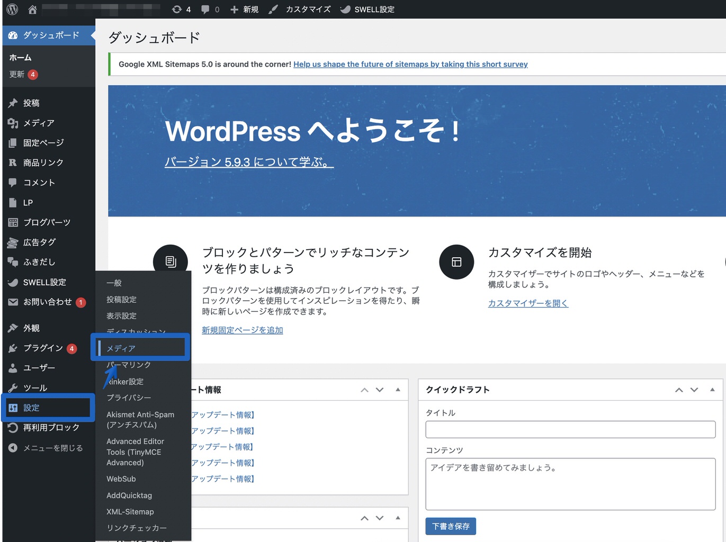
Task: Open site home icon in admin bar
Action: point(32,9)
